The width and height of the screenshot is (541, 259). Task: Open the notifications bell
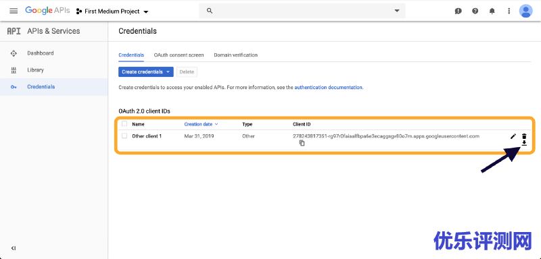[492, 11]
